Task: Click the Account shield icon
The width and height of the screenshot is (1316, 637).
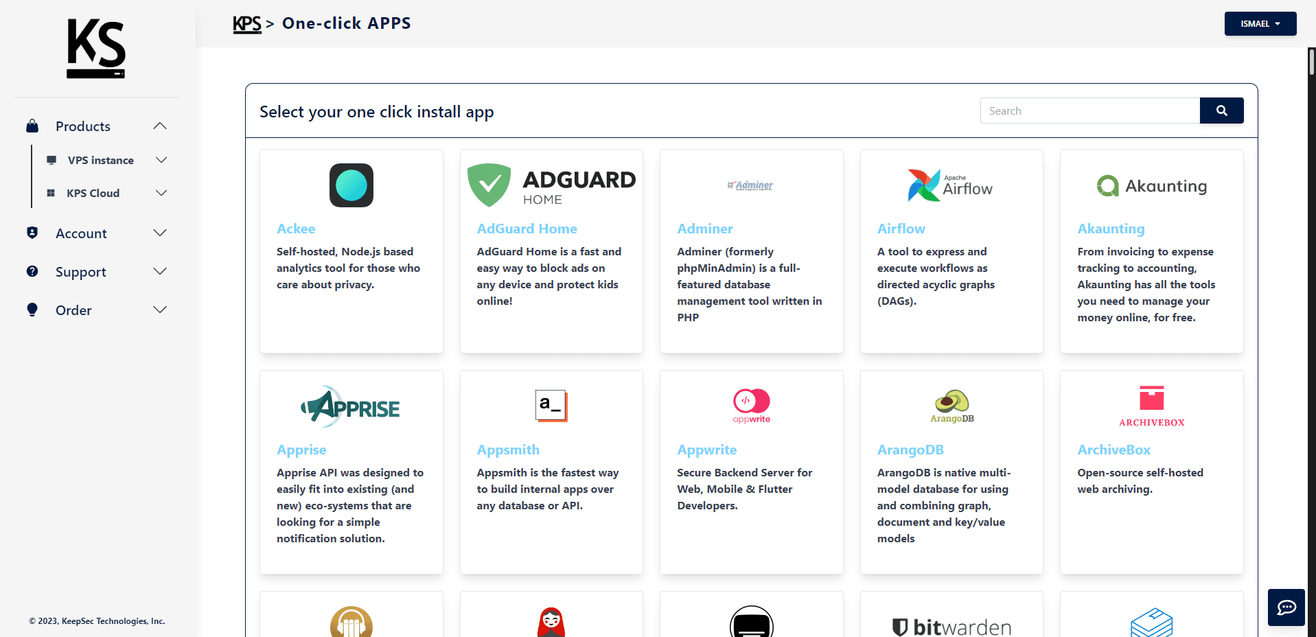Action: 32,233
